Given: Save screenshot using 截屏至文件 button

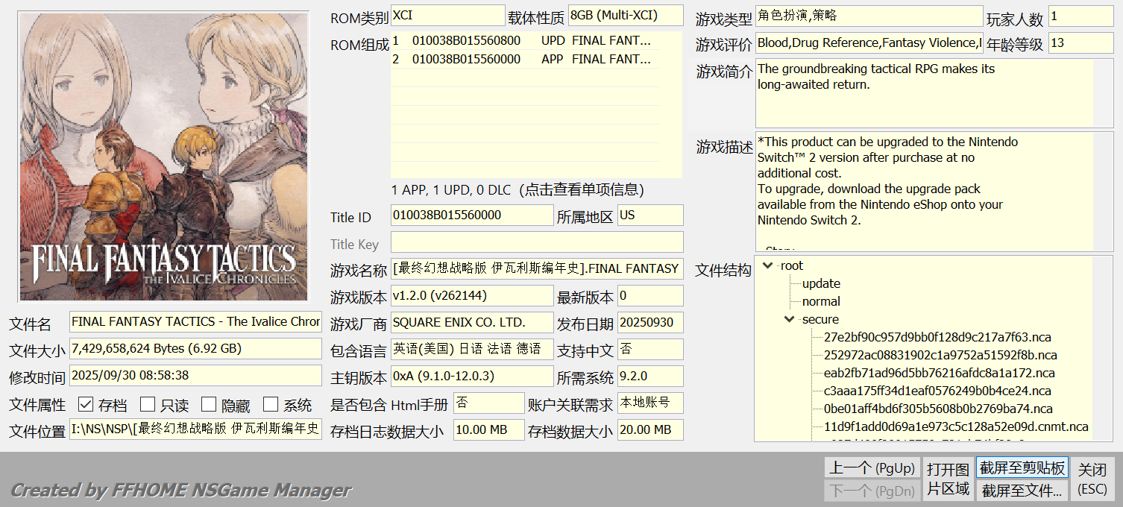Looking at the screenshot, I should click(1022, 491).
